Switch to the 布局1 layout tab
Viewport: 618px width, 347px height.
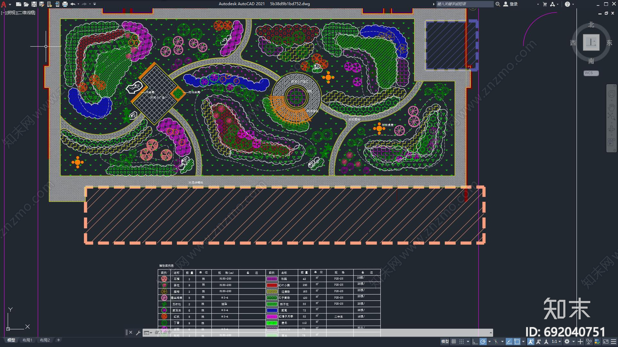click(27, 340)
